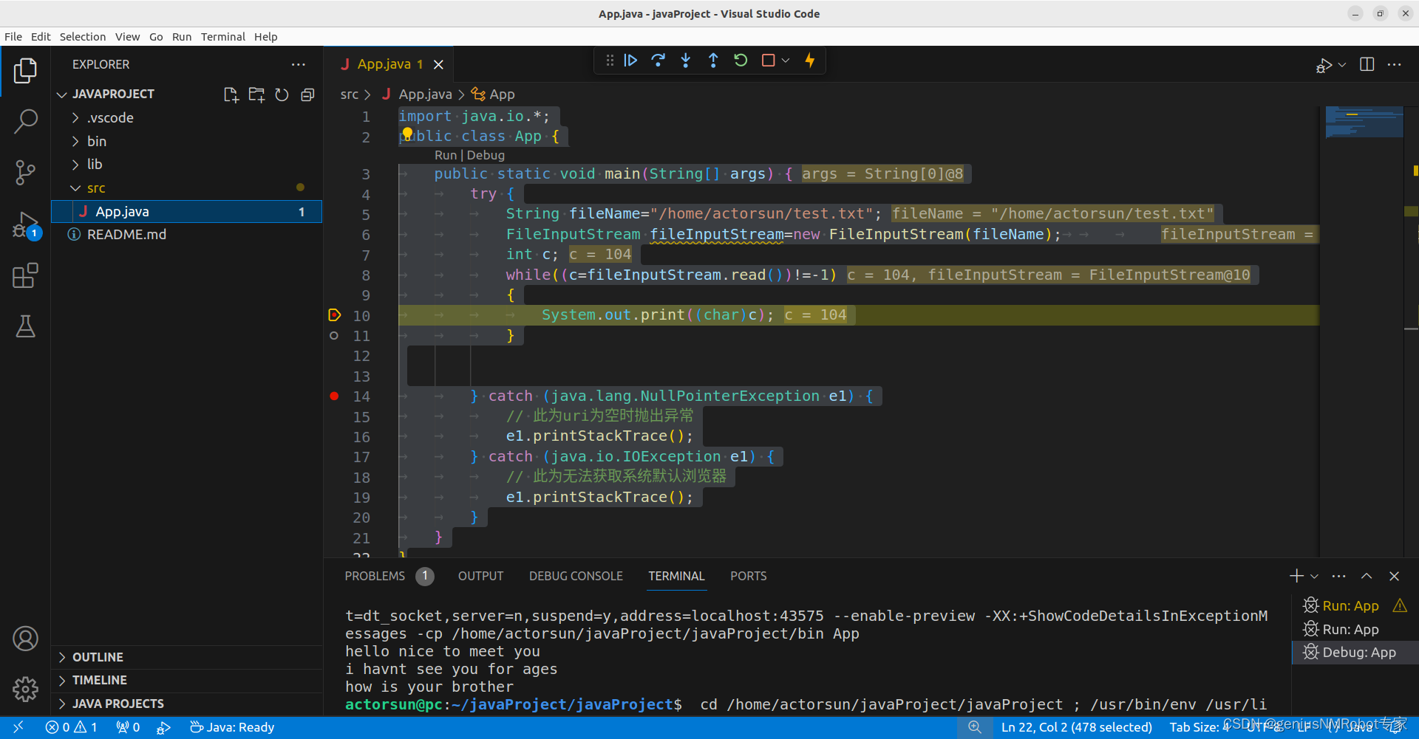Open the Terminal menu

click(223, 37)
